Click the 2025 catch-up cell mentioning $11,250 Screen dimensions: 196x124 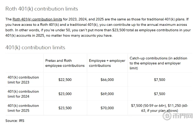point(160,108)
